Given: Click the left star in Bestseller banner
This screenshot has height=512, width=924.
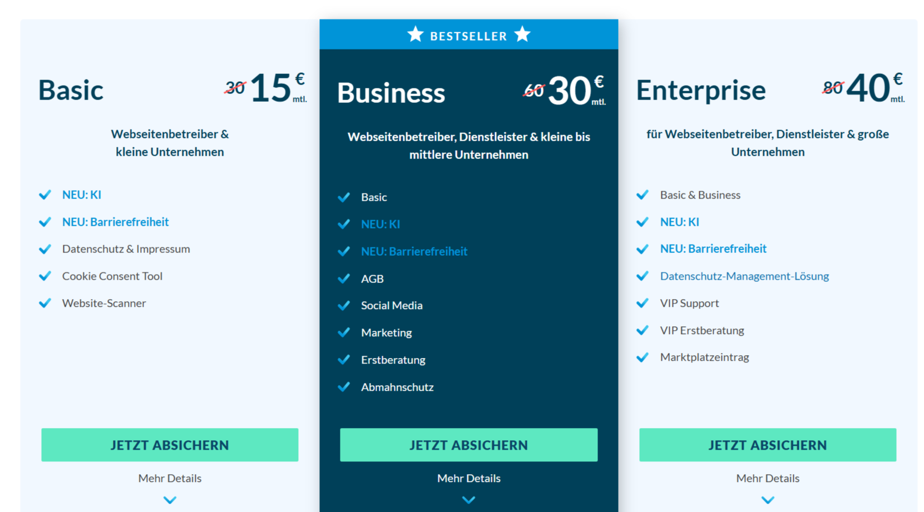Looking at the screenshot, I should (x=415, y=34).
